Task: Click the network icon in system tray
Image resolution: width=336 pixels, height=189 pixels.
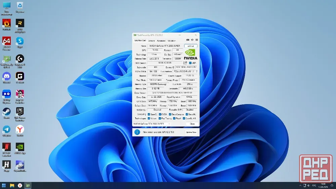Action: coord(304,186)
